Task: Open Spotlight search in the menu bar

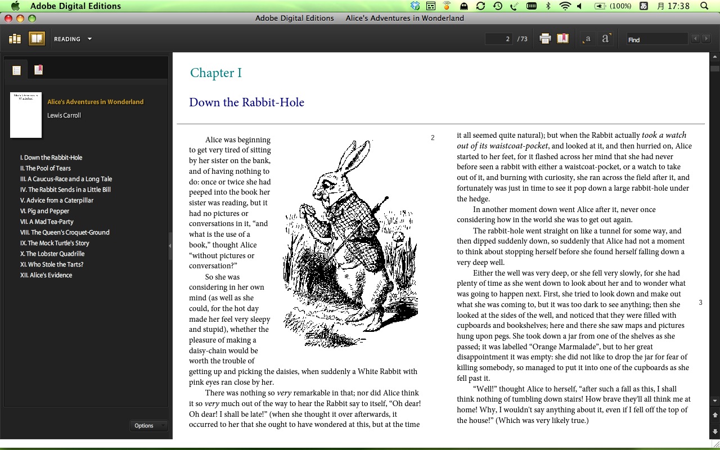Action: 704,6
